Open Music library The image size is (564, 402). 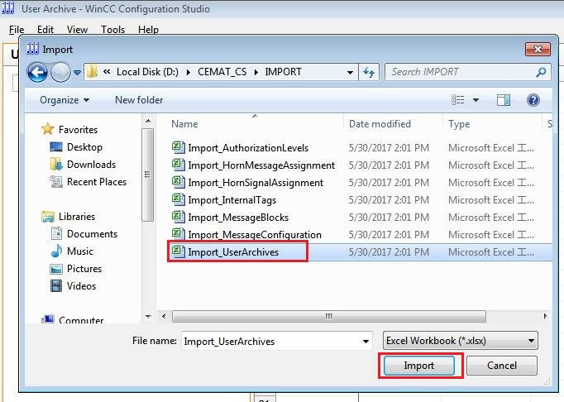click(72, 251)
